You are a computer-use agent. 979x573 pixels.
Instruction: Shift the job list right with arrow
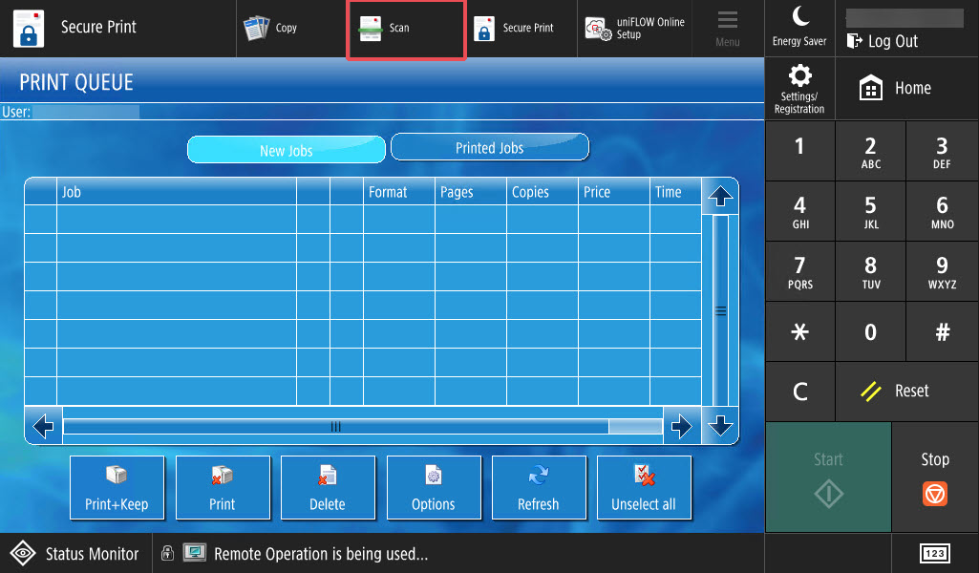pyautogui.click(x=681, y=426)
